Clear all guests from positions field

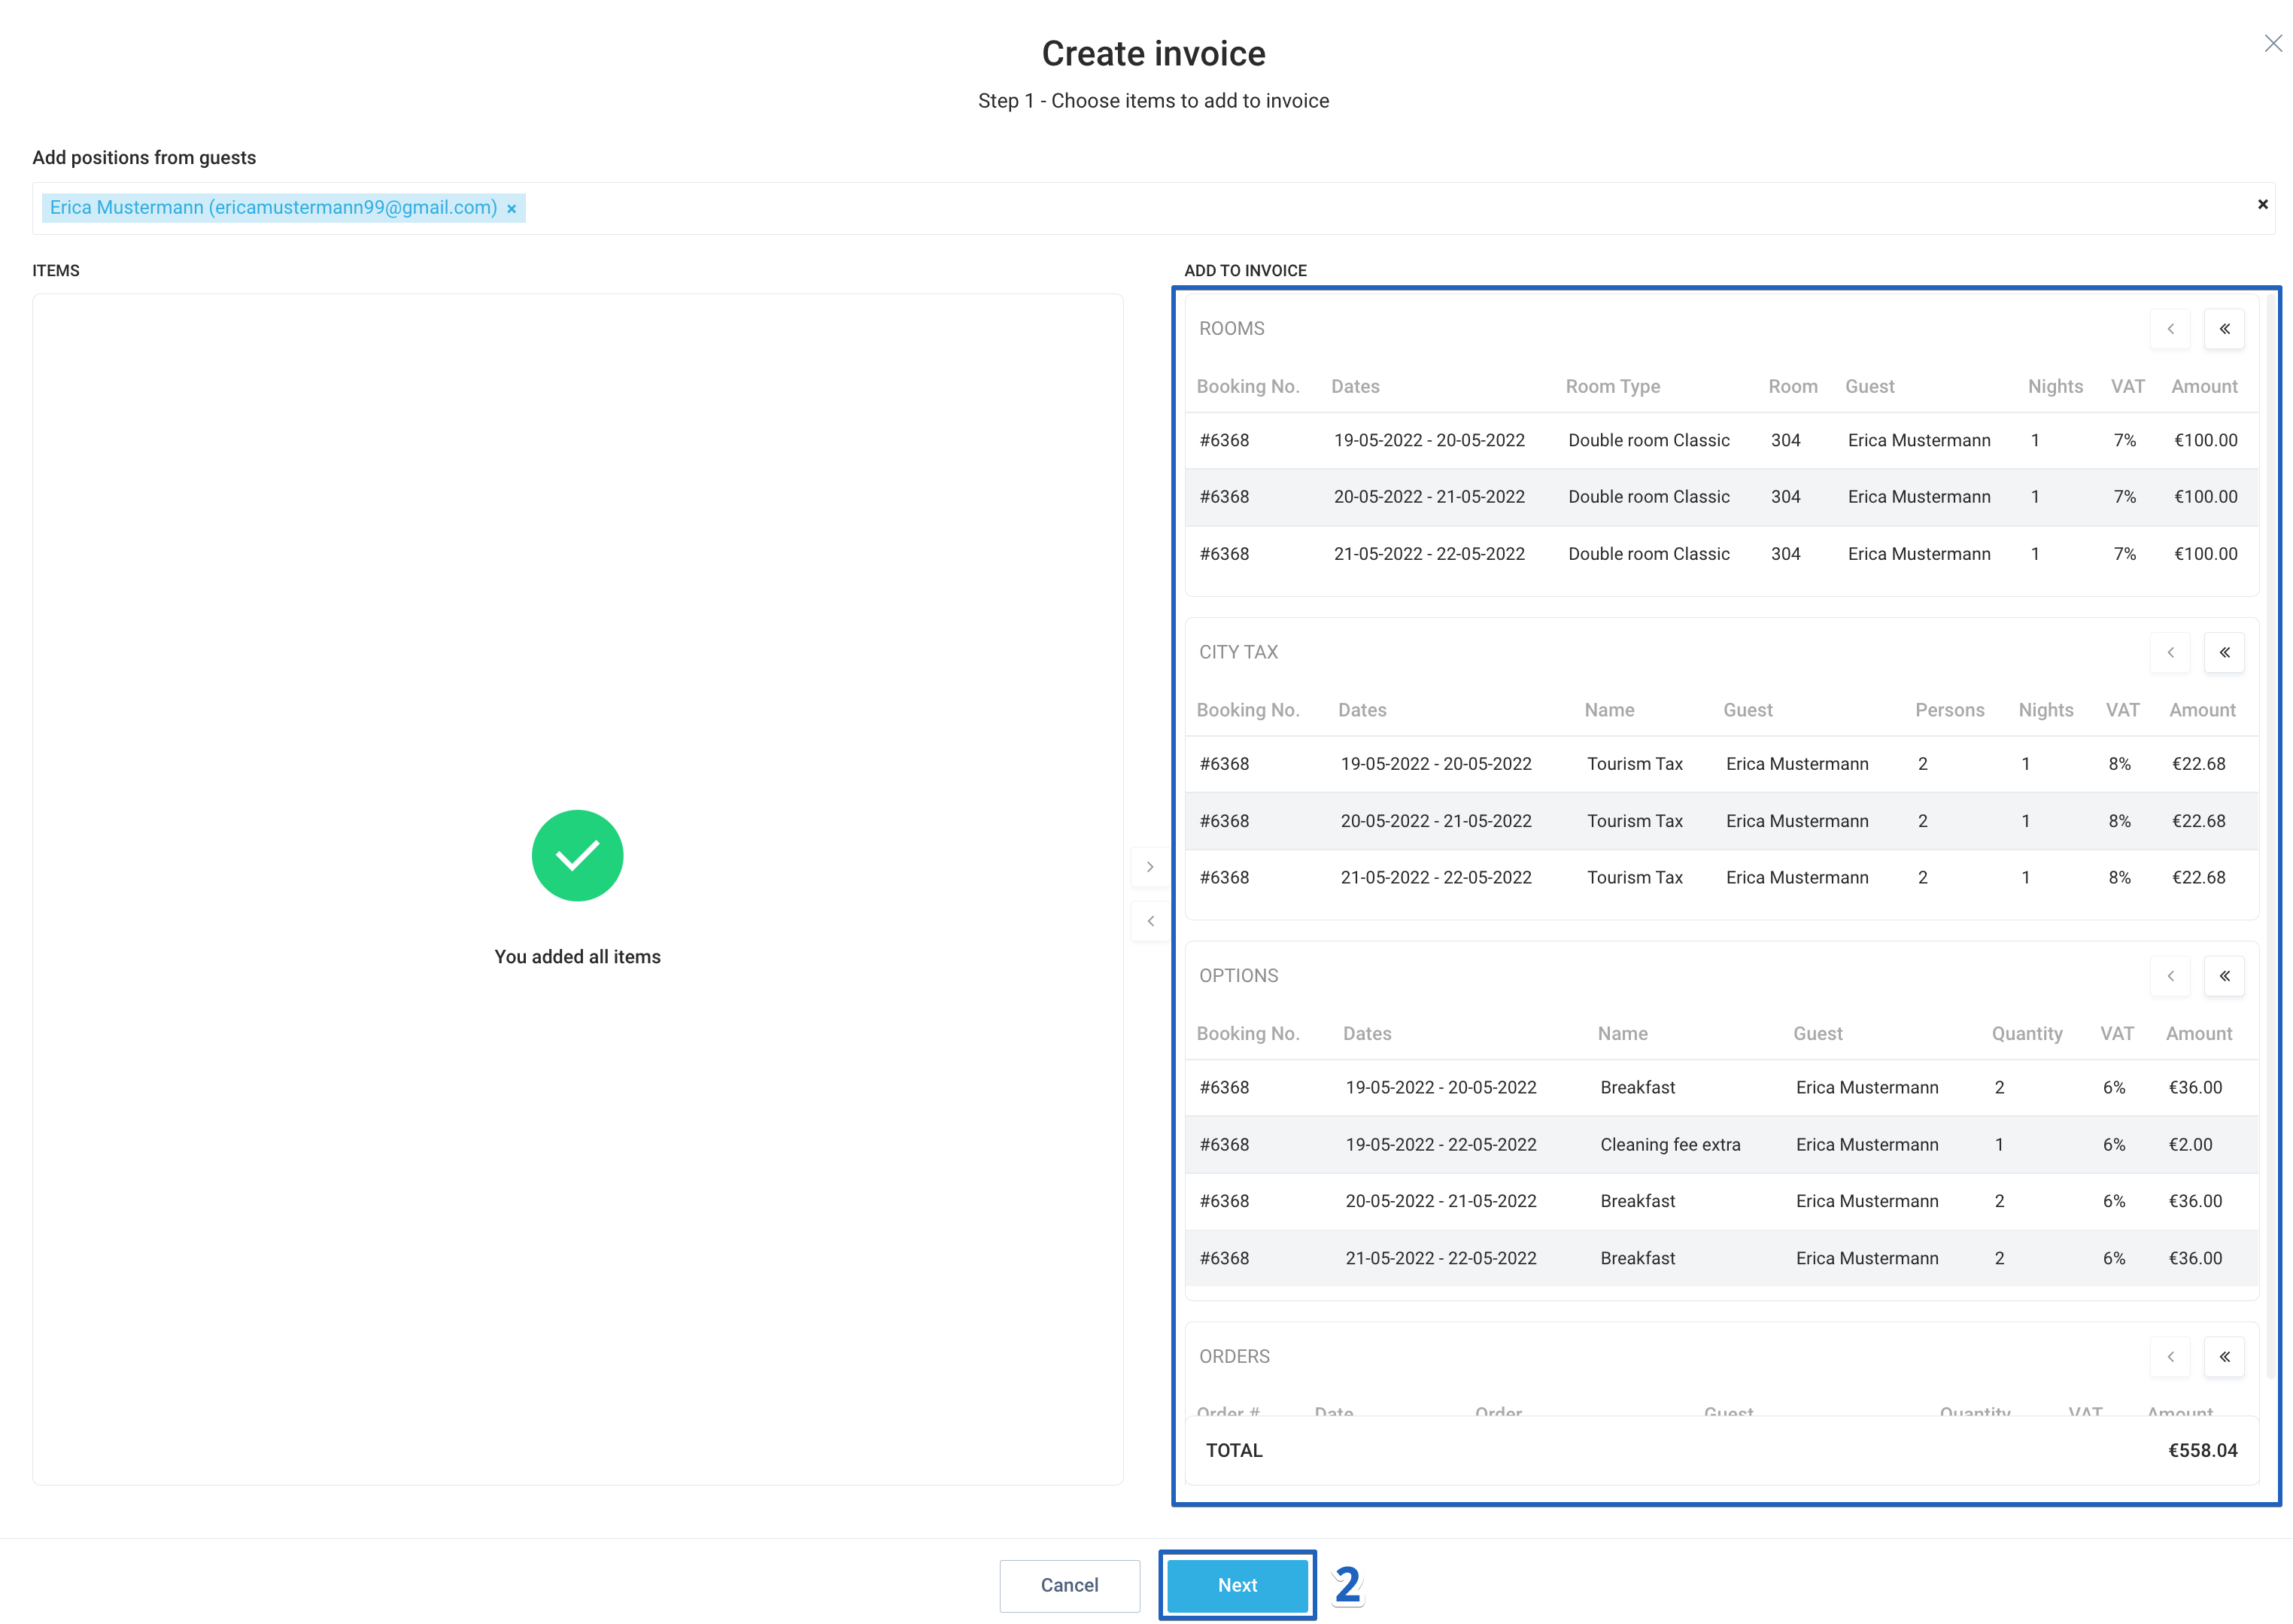[2262, 204]
